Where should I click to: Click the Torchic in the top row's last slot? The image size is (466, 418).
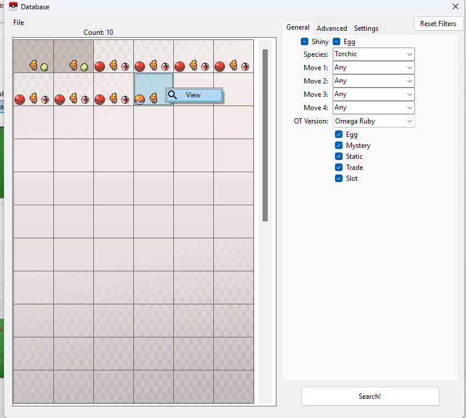(234, 56)
